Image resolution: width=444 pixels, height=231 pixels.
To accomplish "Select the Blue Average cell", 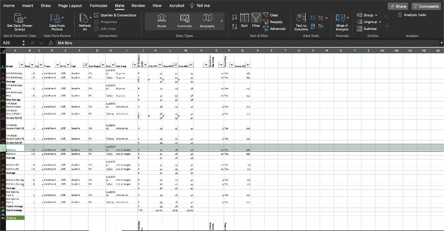I will [15, 100].
